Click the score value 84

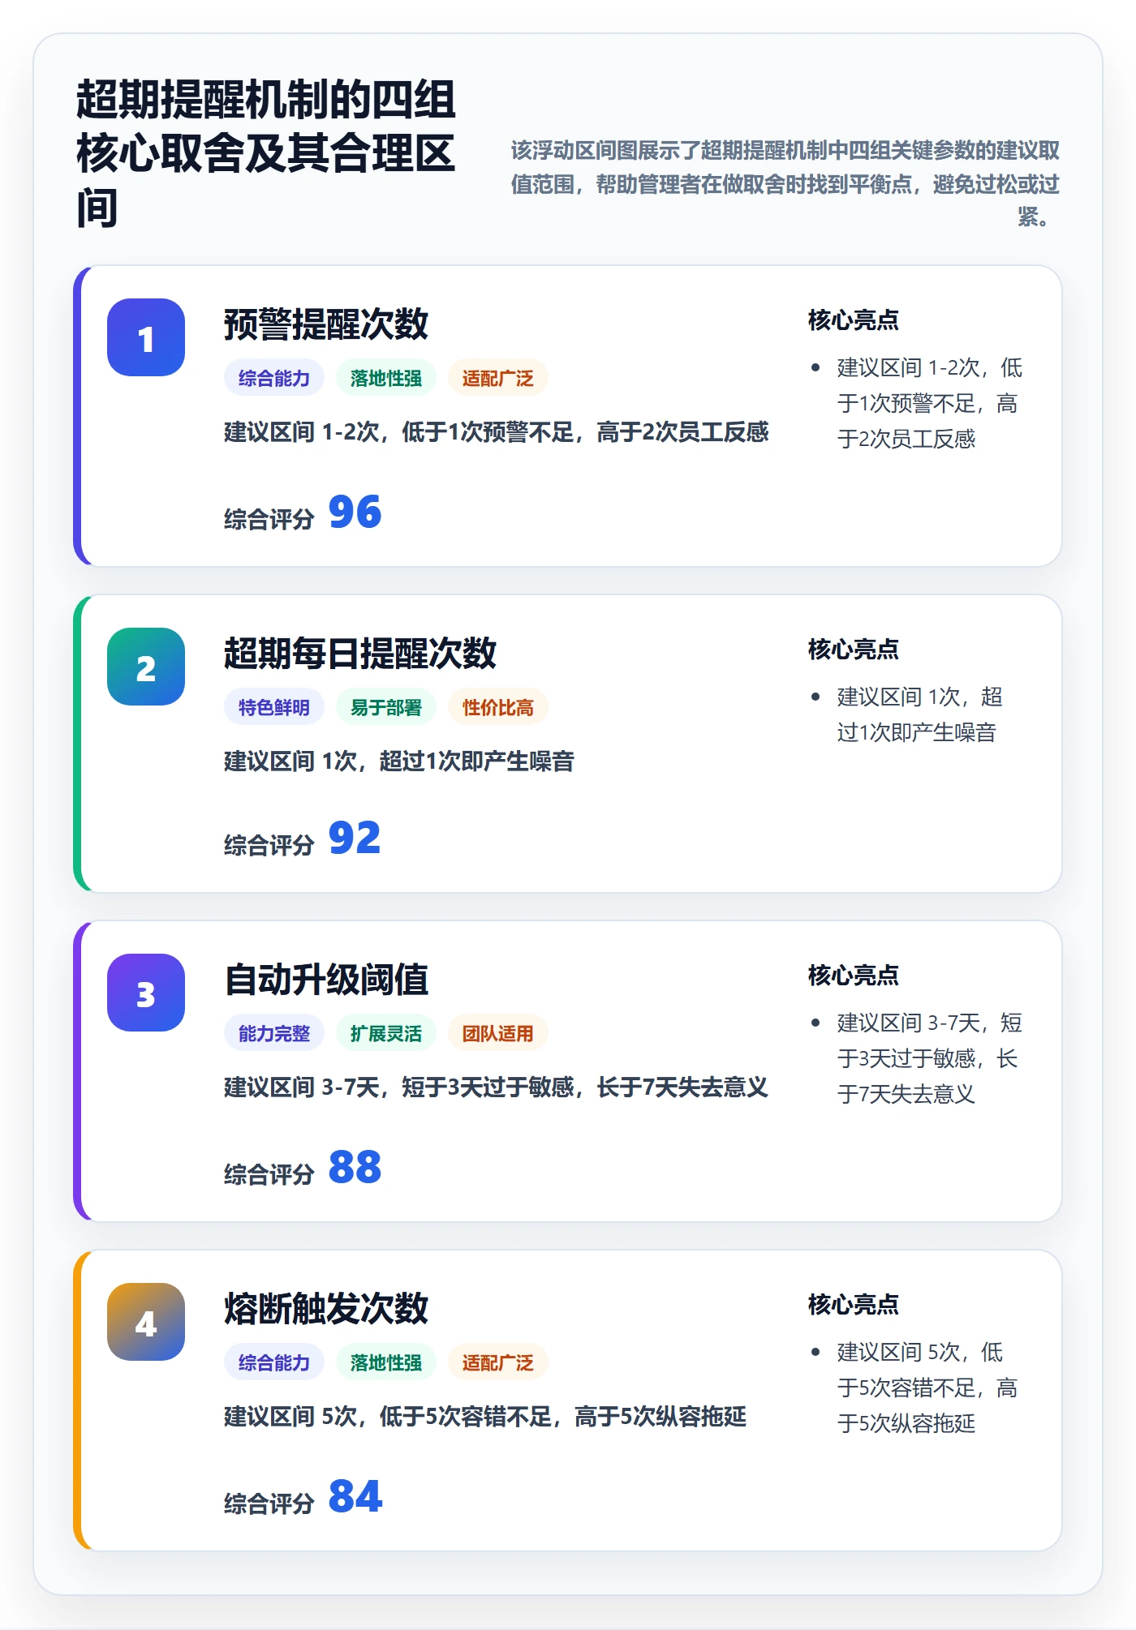click(355, 1497)
